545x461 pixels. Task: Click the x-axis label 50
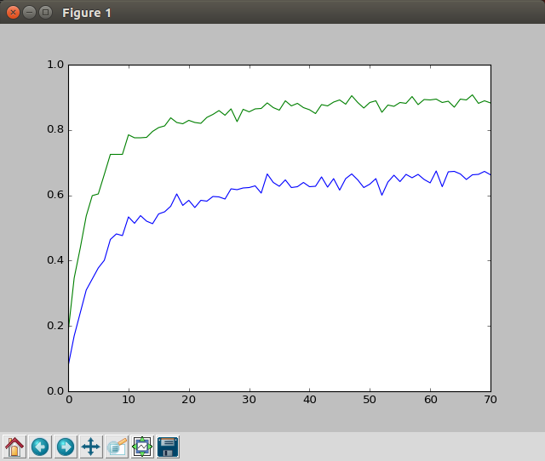(370, 400)
